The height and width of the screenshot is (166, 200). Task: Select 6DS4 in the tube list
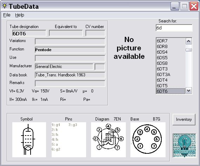[171, 52]
